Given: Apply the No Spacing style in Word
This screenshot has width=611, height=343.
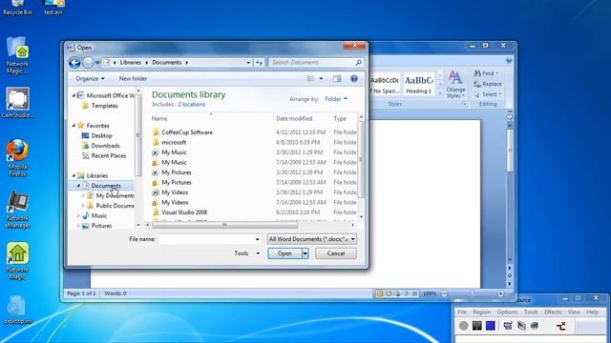Looking at the screenshot, I should [385, 84].
